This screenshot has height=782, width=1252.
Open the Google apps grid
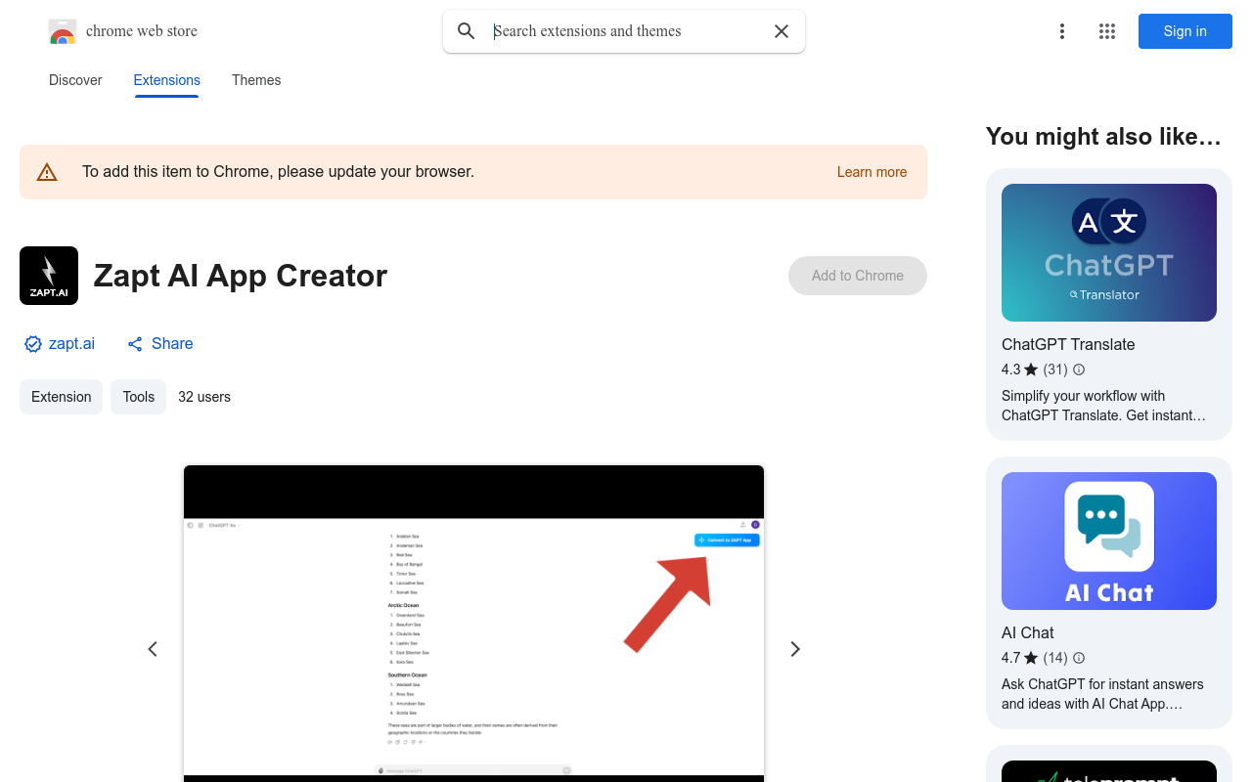coord(1107,31)
